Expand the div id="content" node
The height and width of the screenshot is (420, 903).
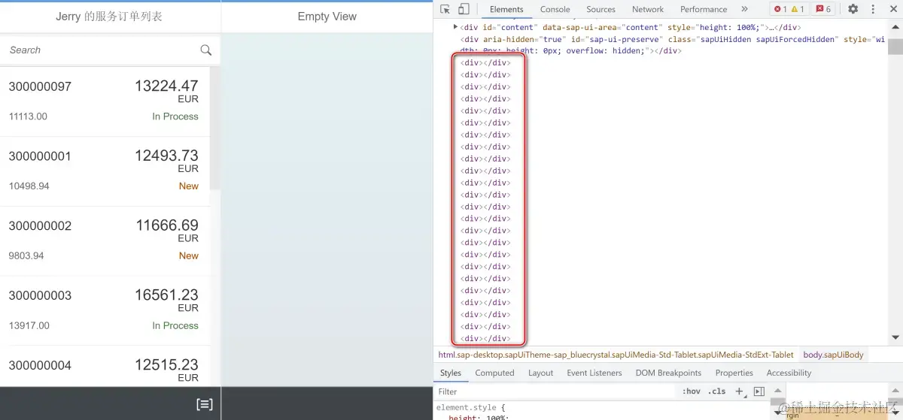[455, 27]
